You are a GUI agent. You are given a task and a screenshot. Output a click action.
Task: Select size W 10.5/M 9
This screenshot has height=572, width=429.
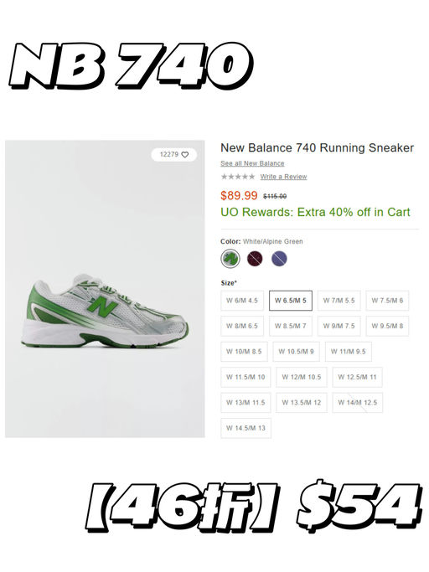[296, 352]
